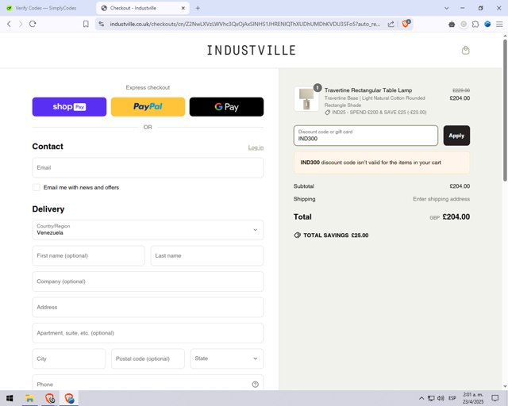Focus the Email input field
This screenshot has height=406, width=508.
click(148, 167)
